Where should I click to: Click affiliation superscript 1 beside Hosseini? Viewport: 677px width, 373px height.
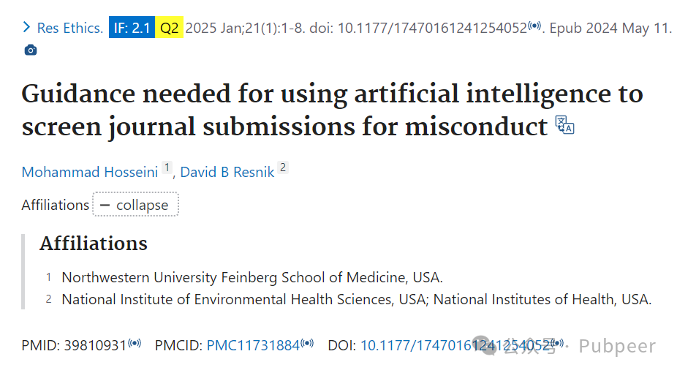167,167
